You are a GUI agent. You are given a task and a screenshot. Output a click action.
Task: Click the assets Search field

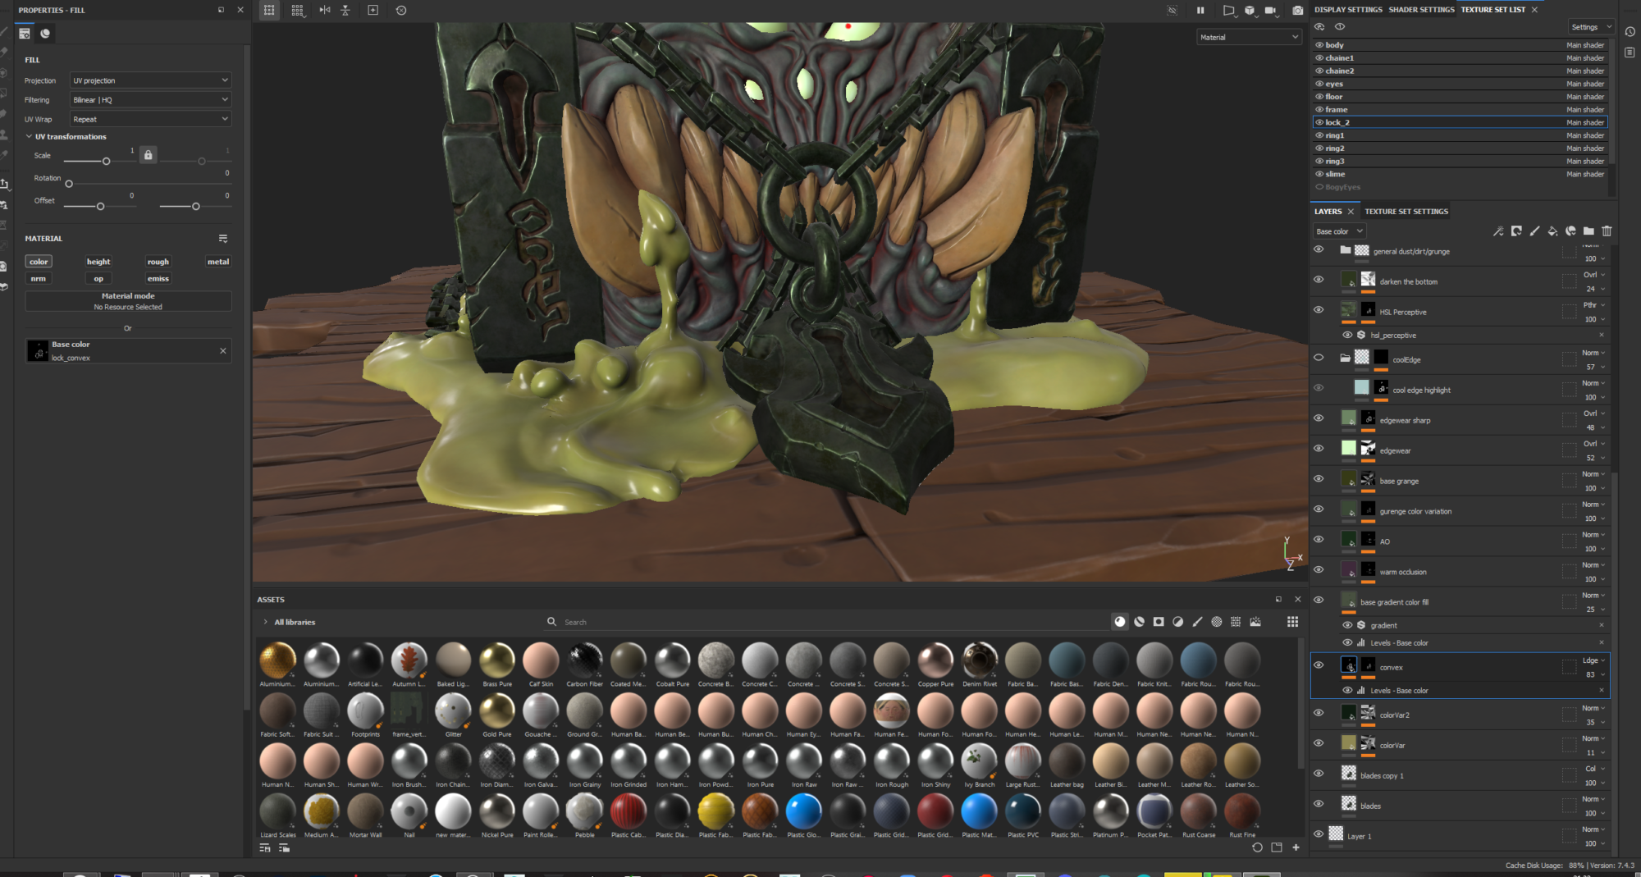tap(829, 622)
